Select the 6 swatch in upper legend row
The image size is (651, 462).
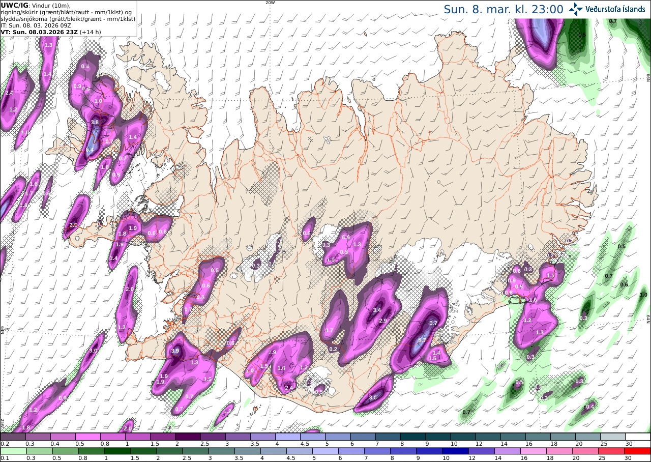[363, 437]
